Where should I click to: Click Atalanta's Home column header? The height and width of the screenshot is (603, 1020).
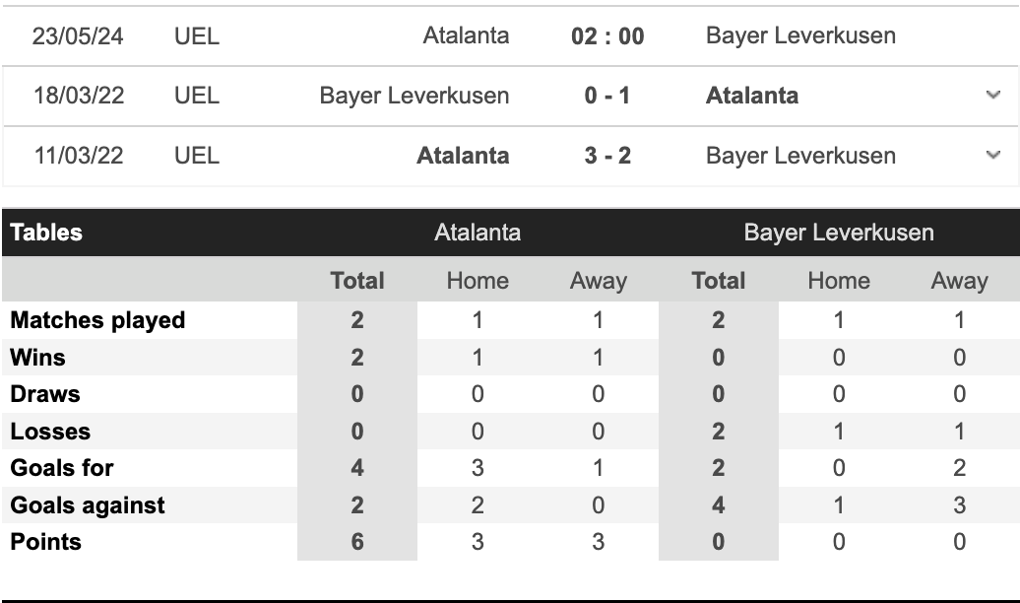(x=478, y=281)
